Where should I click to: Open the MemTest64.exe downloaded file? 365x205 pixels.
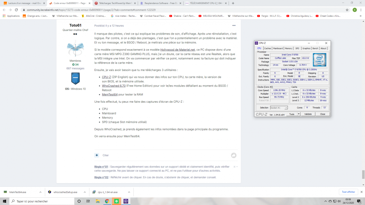[x=18, y=192]
